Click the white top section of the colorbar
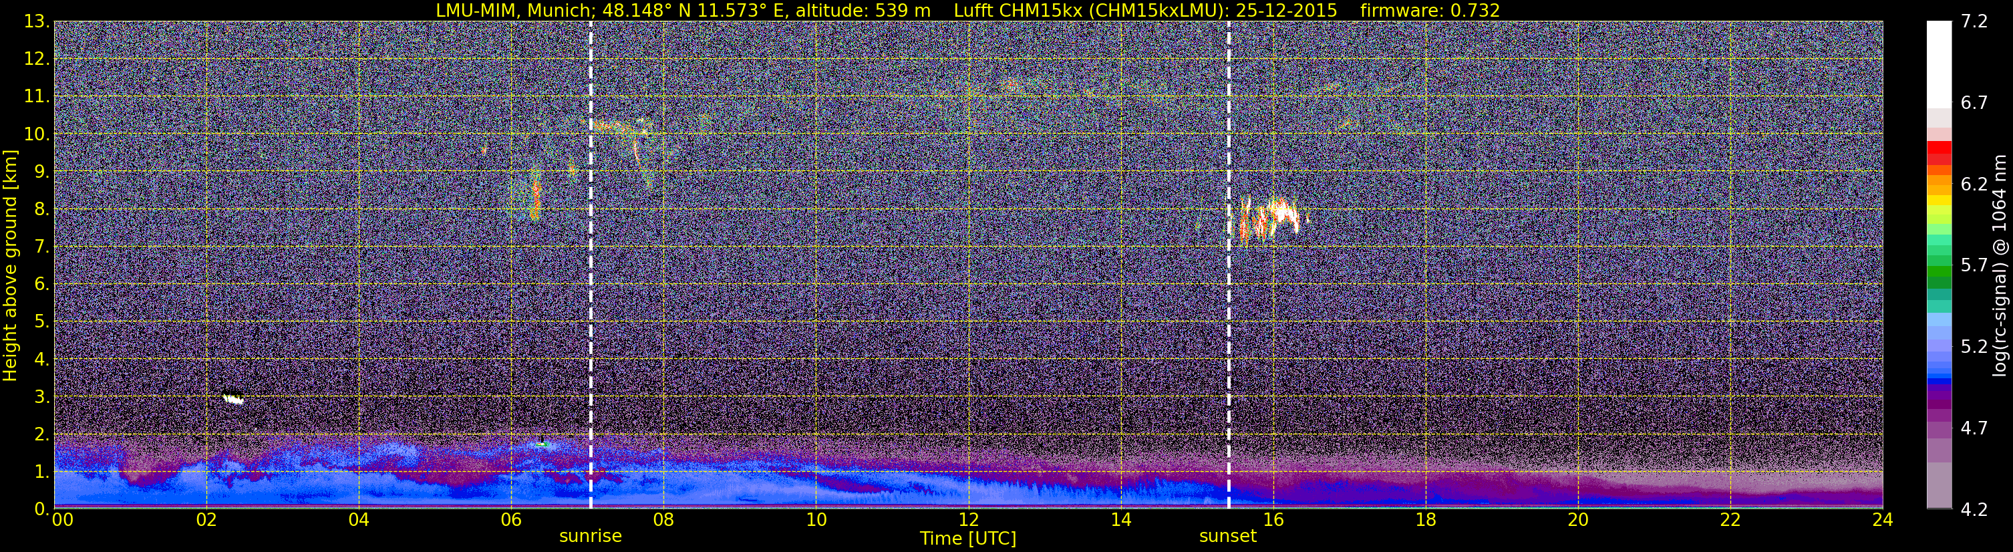2013x552 pixels. (x=1939, y=64)
